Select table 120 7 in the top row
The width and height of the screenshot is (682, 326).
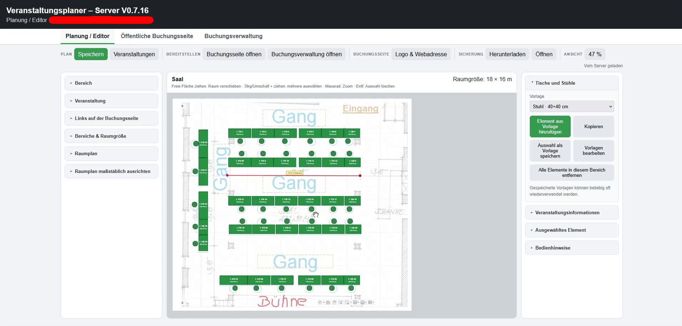[352, 133]
